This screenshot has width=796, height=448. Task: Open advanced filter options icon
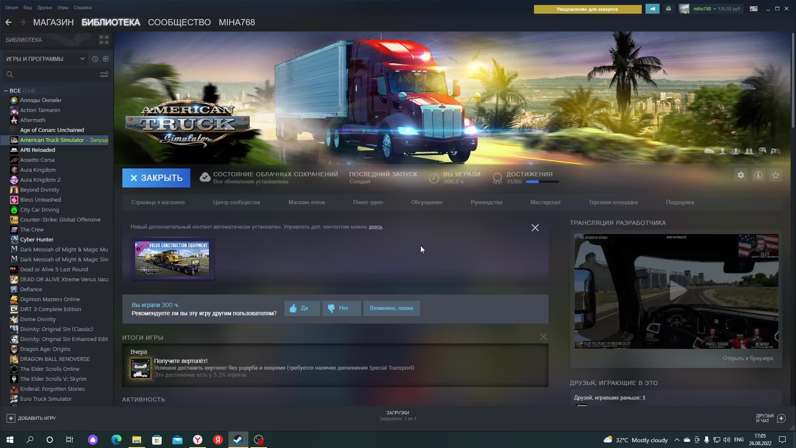[104, 75]
